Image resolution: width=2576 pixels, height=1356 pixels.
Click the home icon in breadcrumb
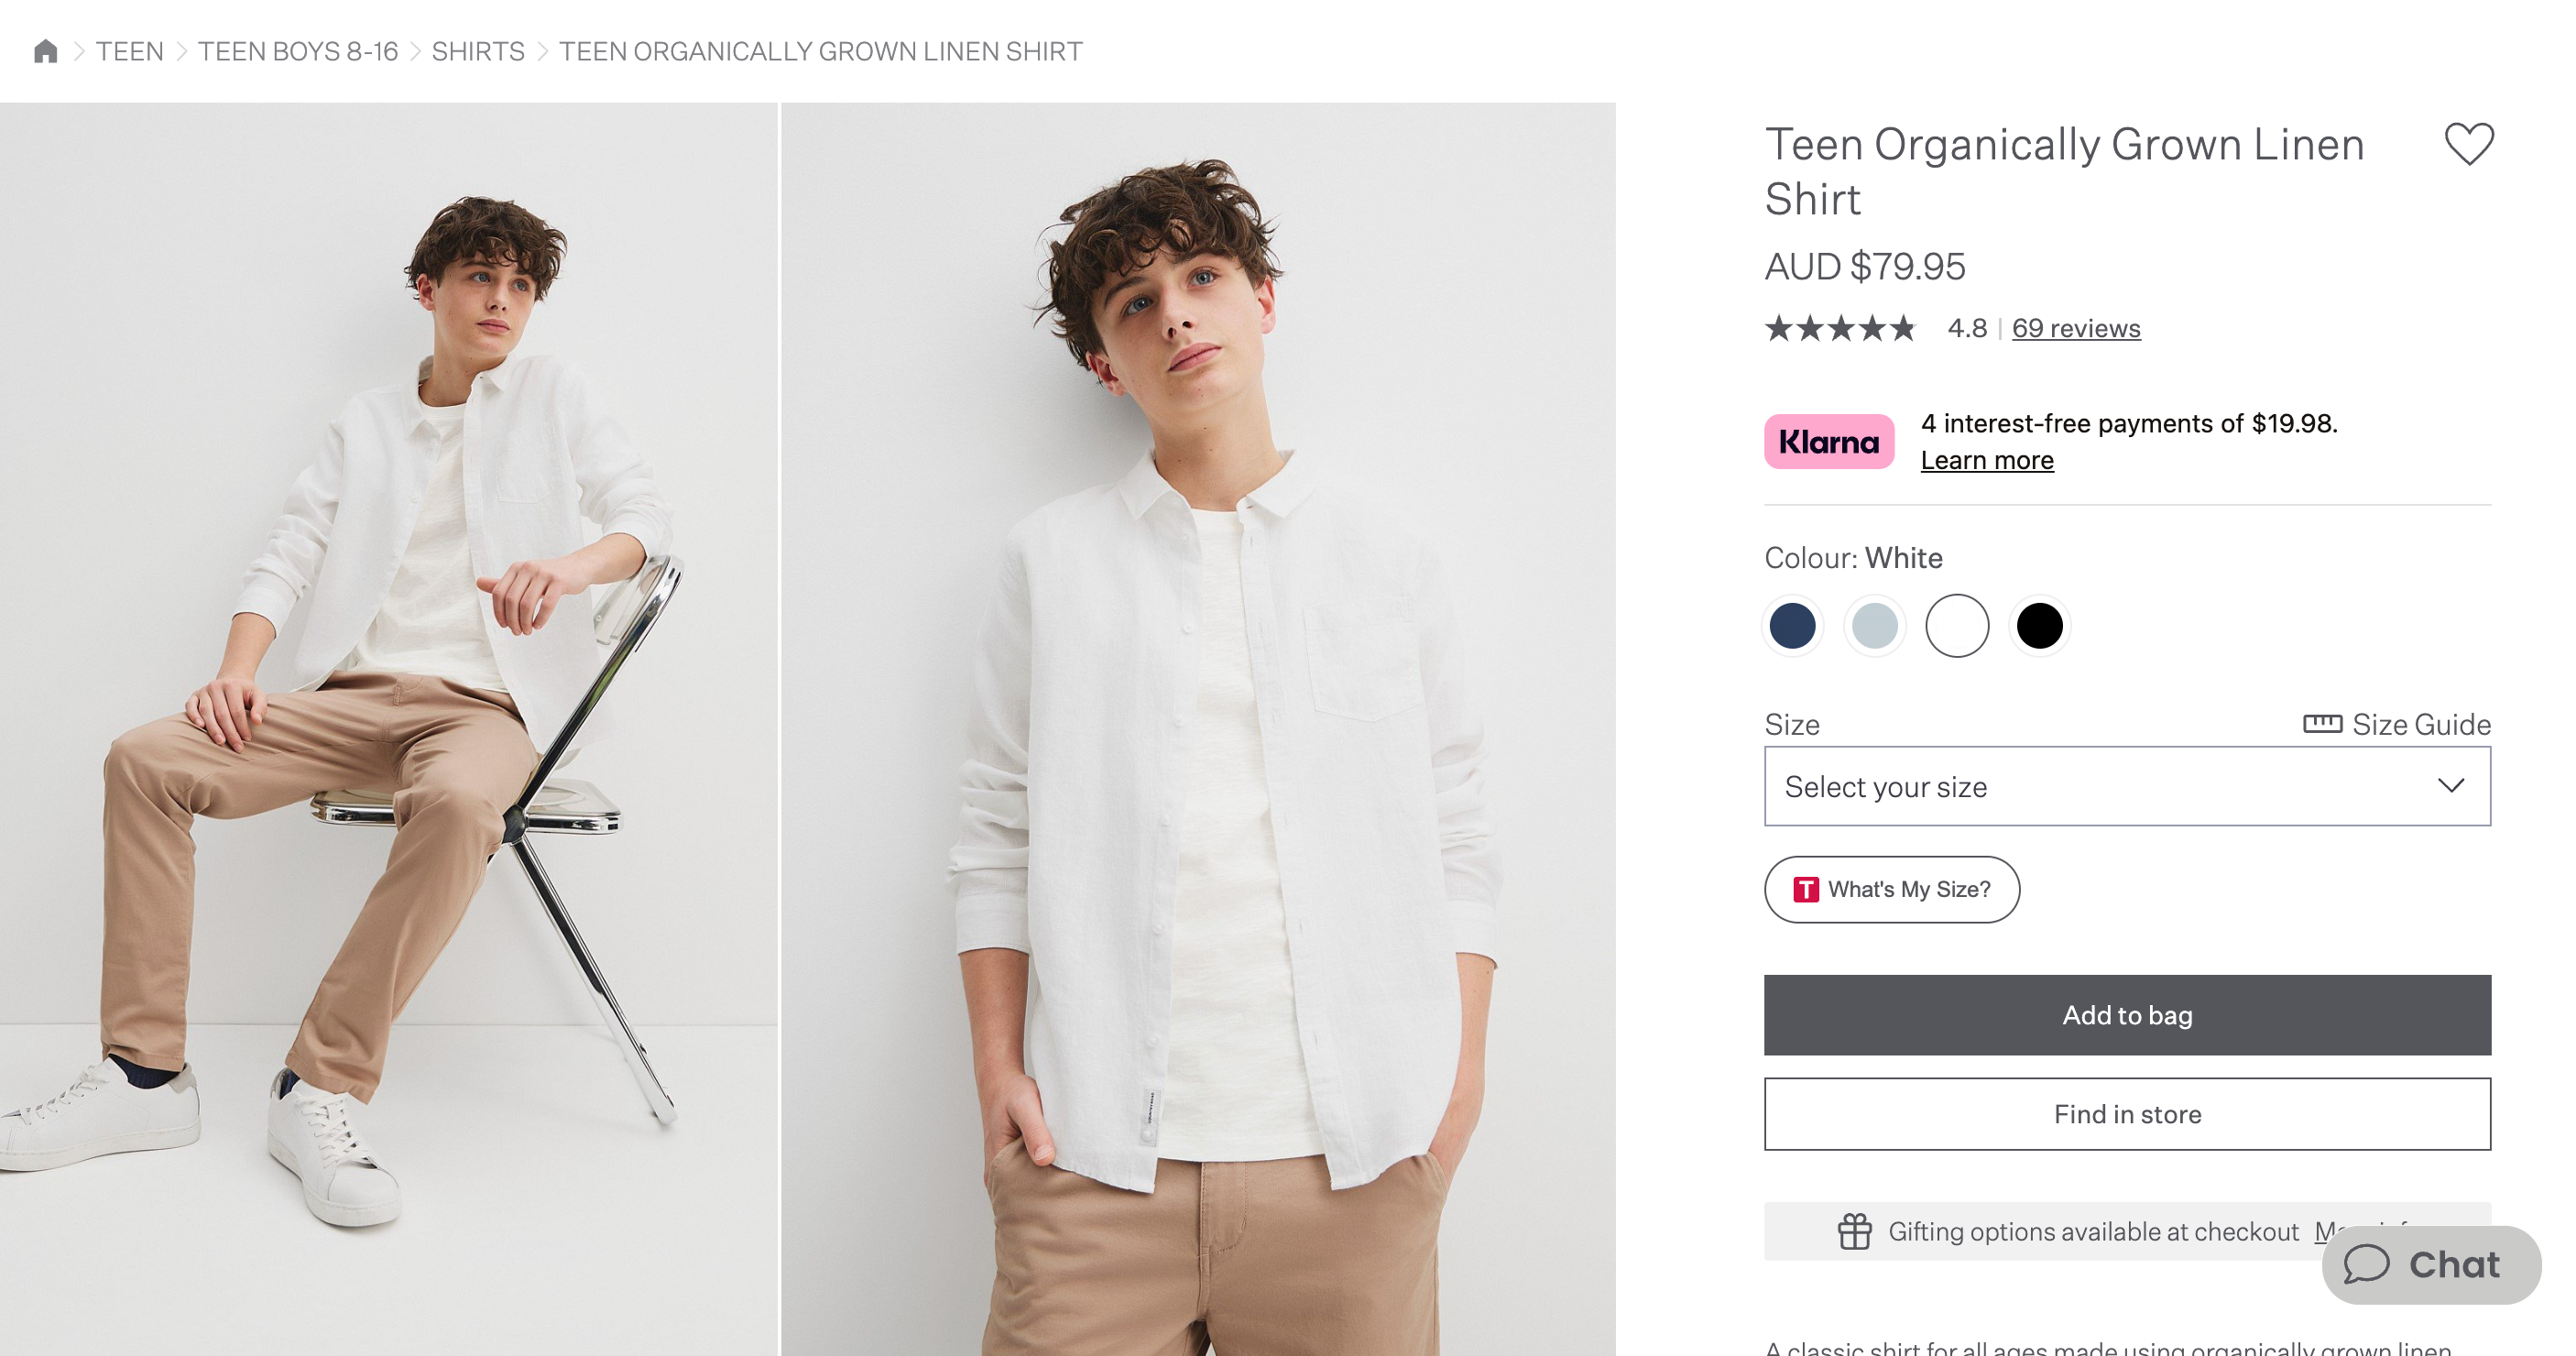(x=46, y=51)
